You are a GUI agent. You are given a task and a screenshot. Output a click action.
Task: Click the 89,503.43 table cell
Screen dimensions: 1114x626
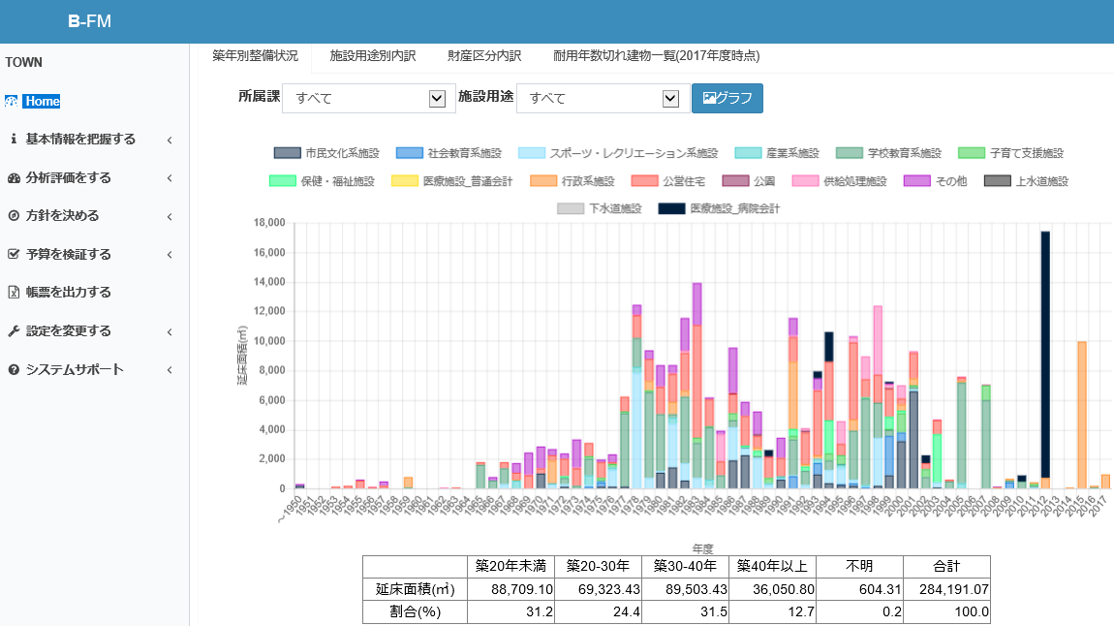686,589
